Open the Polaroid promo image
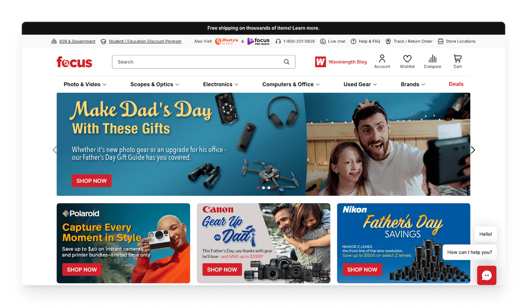Viewport: 527px width, 307px height. 123,243
